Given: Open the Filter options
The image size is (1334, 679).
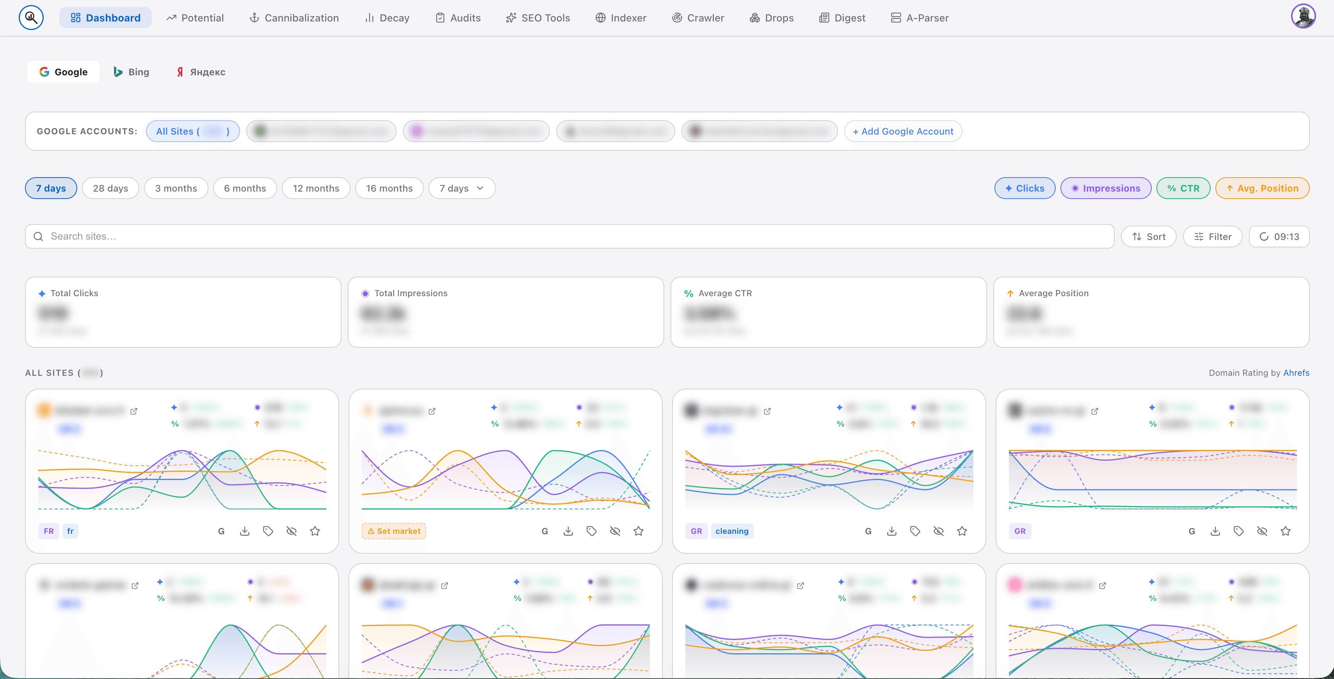Looking at the screenshot, I should 1212,237.
